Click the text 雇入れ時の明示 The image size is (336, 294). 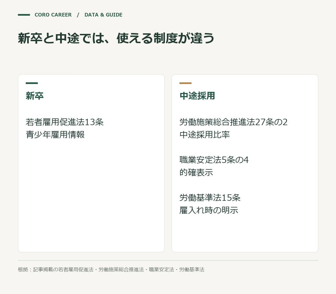tap(209, 210)
